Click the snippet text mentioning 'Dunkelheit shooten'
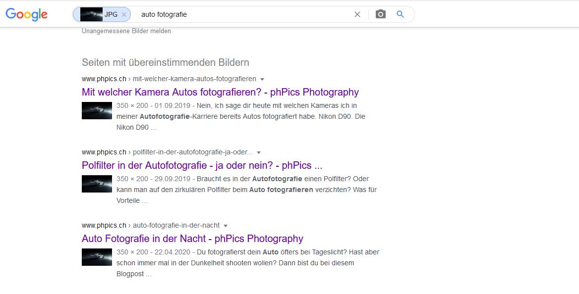 click(x=248, y=263)
